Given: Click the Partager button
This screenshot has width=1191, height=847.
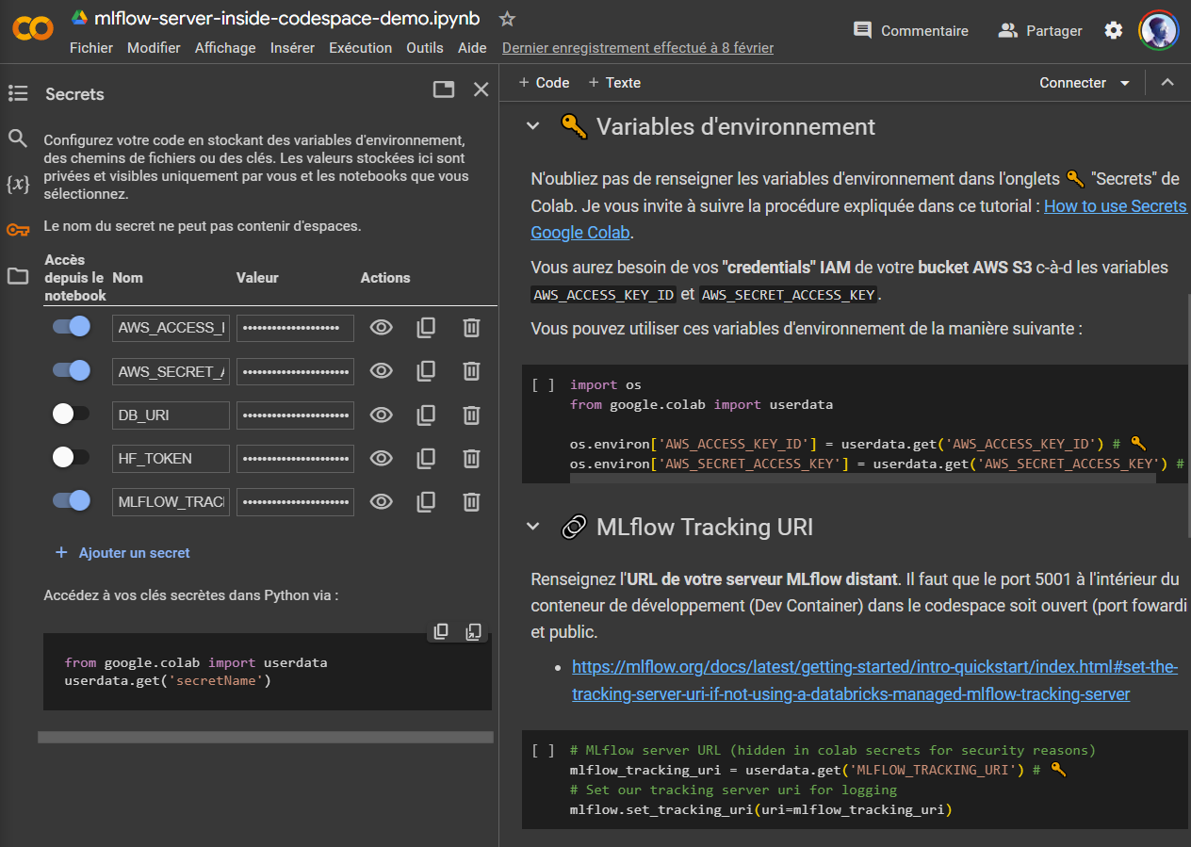Looking at the screenshot, I should pyautogui.click(x=1040, y=30).
